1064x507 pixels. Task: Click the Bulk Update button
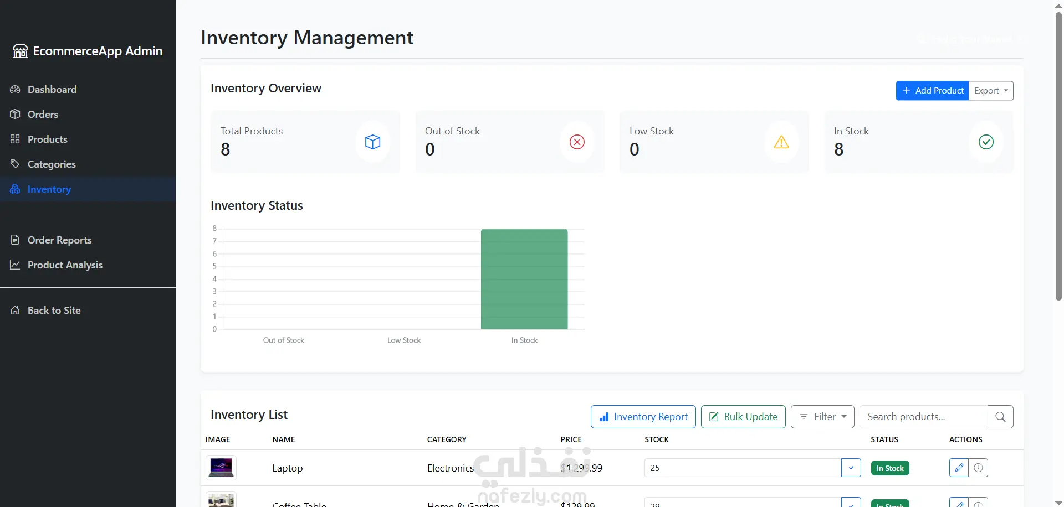click(x=743, y=417)
